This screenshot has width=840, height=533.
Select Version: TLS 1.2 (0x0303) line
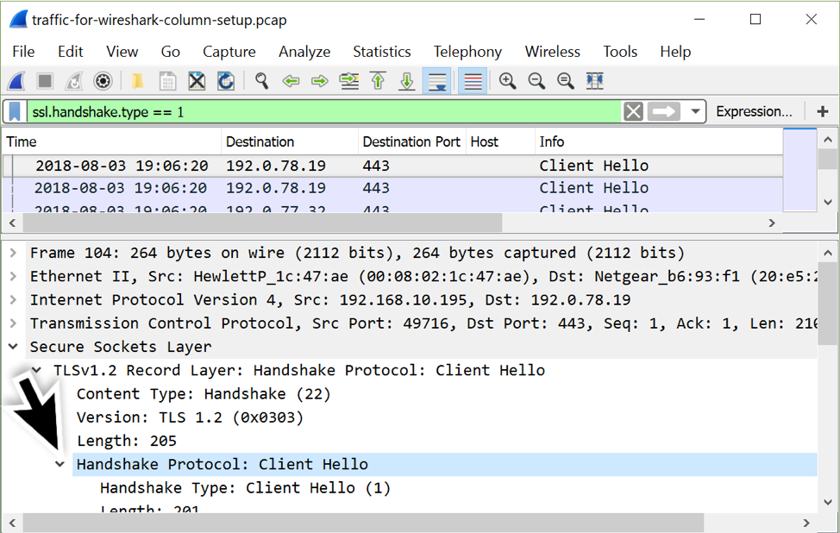pos(191,417)
